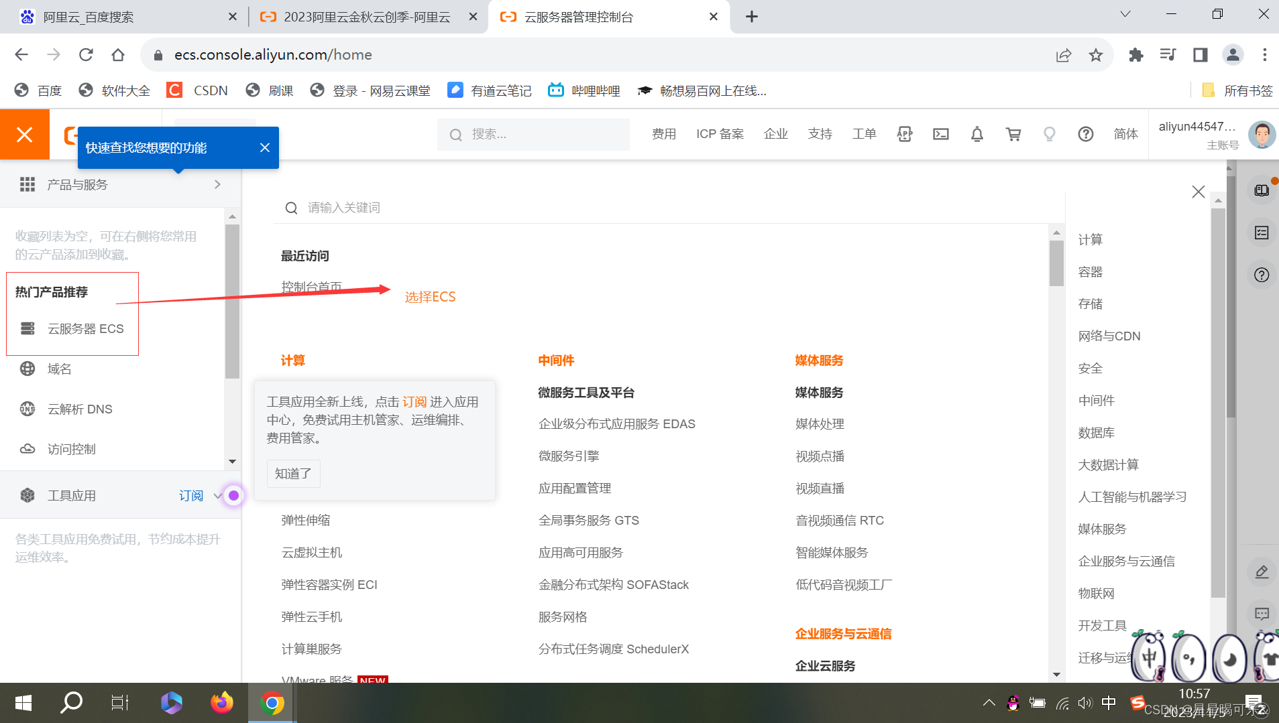Open Windows taskbar search

(x=71, y=703)
